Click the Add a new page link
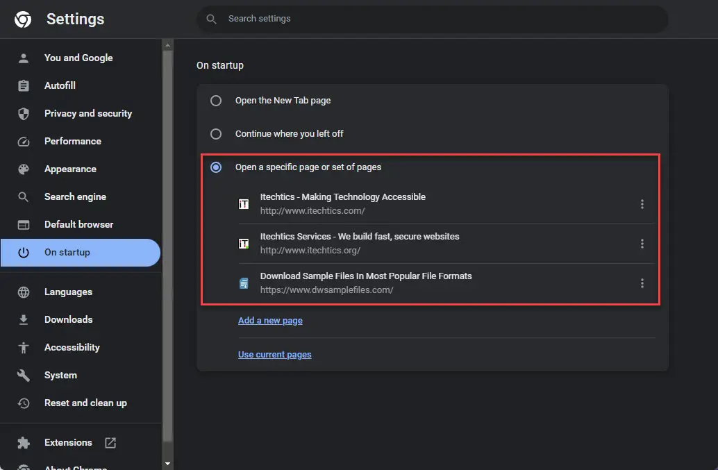718x470 pixels. [270, 321]
